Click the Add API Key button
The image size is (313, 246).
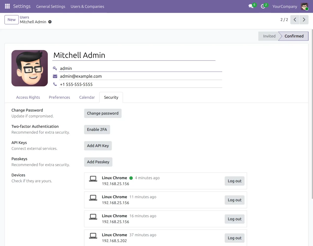pos(98,146)
